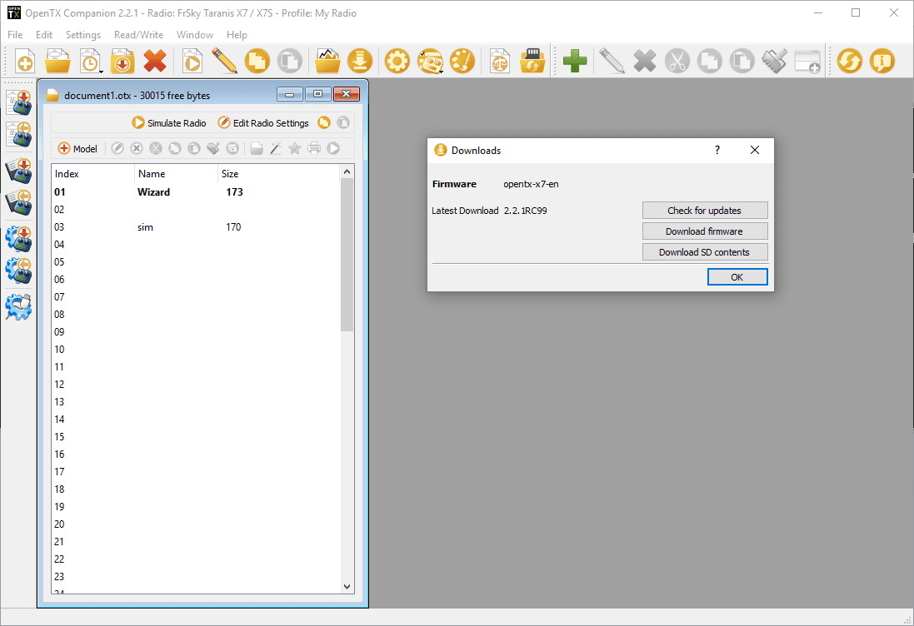Screen dimensions: 914x626
Task: Click the large pencil Edit Radio Settings icon
Action: pos(224,61)
